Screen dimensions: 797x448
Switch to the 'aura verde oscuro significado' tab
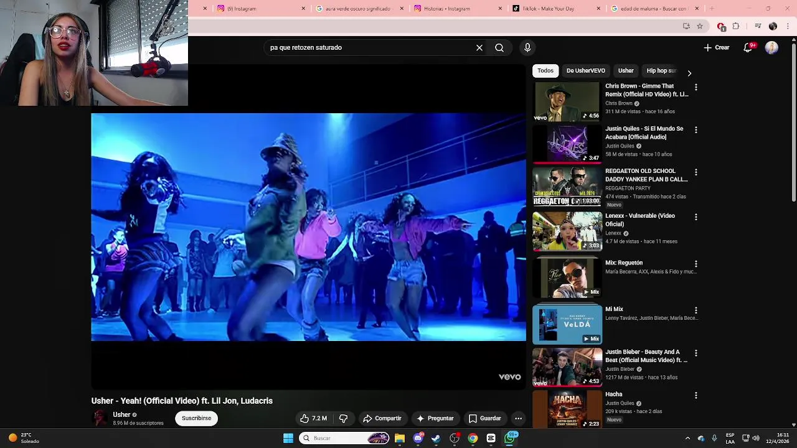pyautogui.click(x=359, y=9)
